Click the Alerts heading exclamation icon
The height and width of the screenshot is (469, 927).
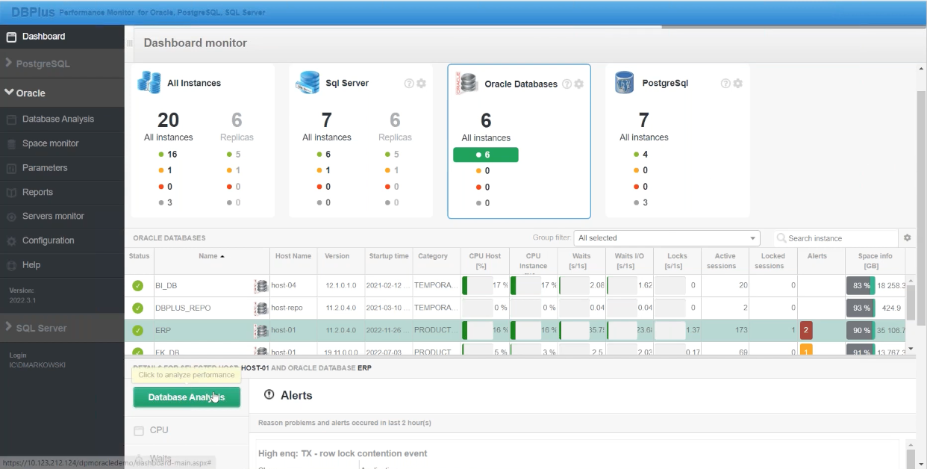coord(269,395)
